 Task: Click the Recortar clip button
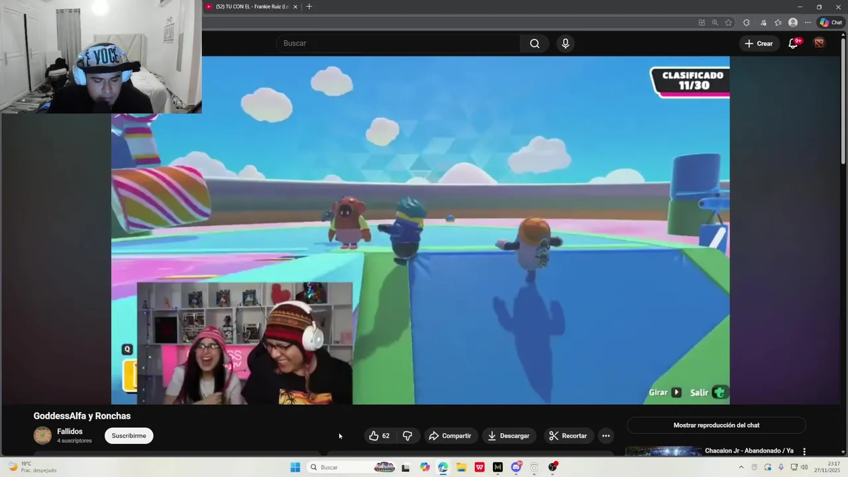568,436
